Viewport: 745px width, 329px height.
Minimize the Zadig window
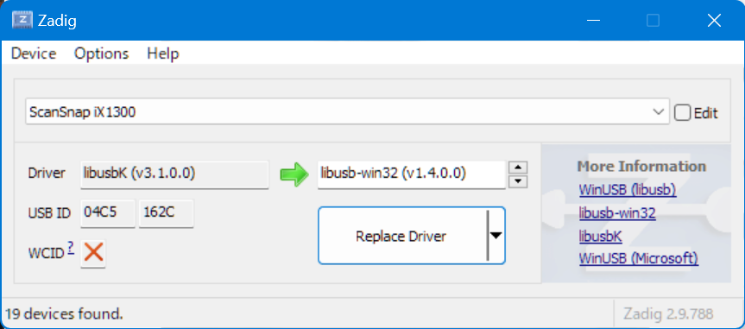(592, 21)
